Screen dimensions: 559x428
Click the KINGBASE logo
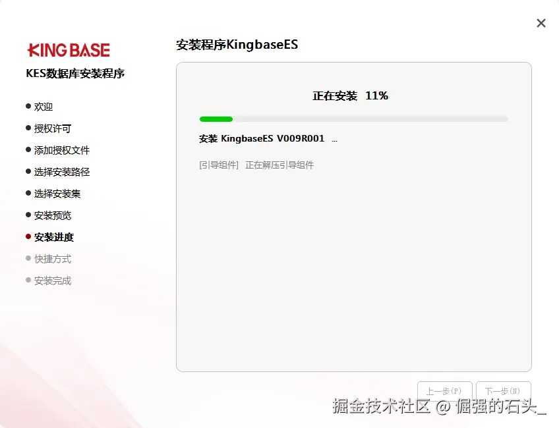69,50
